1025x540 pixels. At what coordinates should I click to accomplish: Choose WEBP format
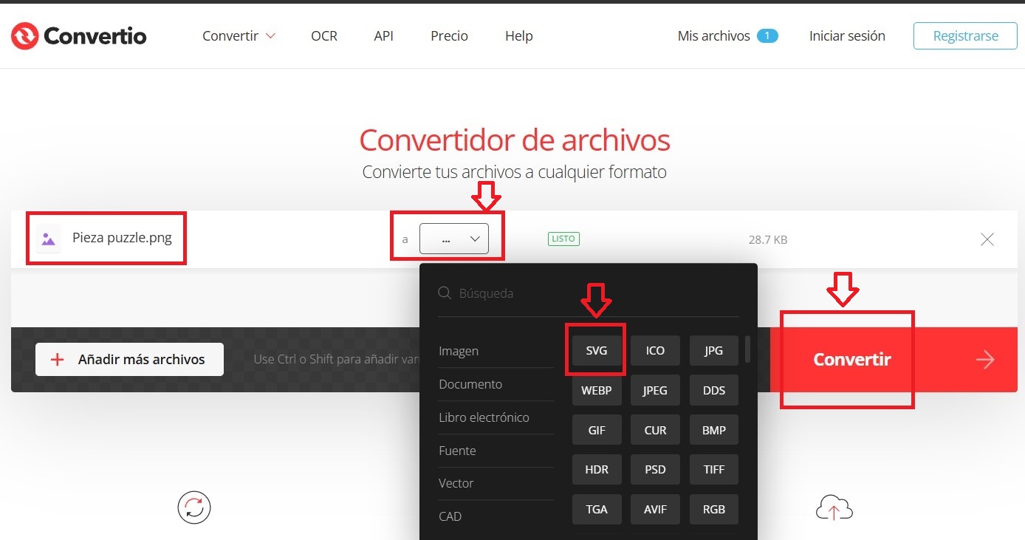[597, 391]
